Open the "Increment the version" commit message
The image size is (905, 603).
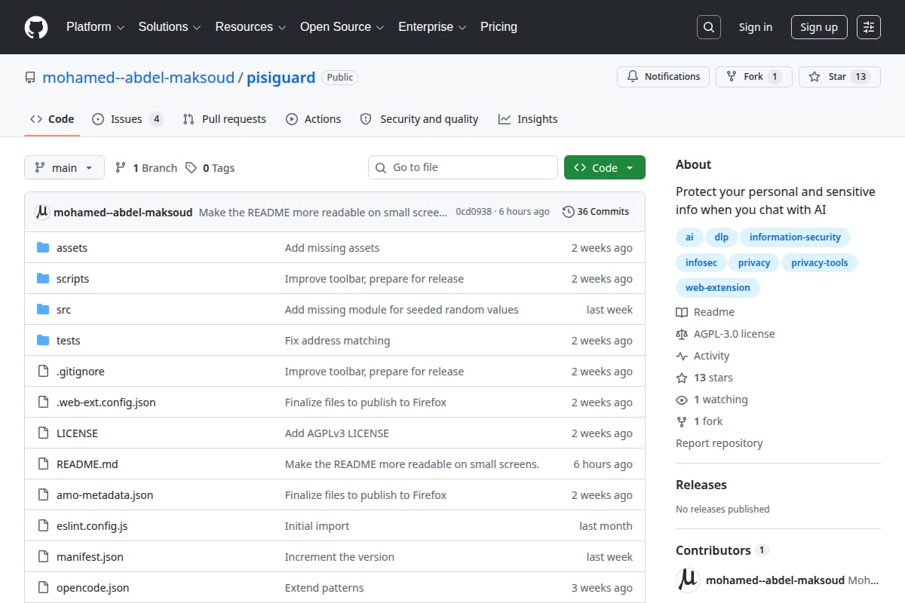[x=339, y=557]
